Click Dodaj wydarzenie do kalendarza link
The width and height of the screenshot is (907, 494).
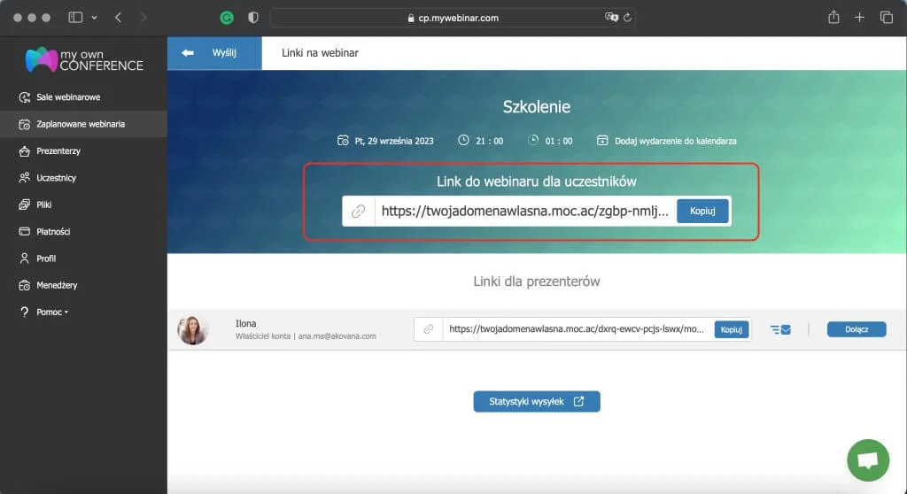coord(675,141)
